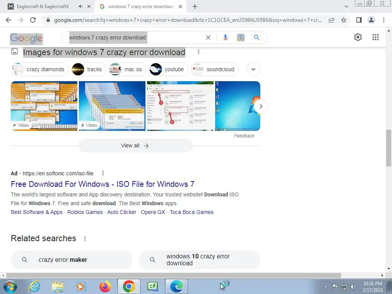
Task: Clear the search query text
Action: pyautogui.click(x=208, y=38)
